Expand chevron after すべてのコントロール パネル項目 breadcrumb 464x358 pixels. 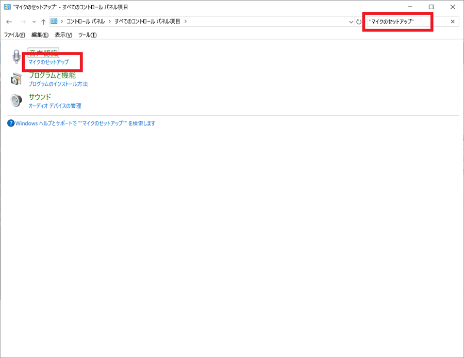[x=186, y=22]
